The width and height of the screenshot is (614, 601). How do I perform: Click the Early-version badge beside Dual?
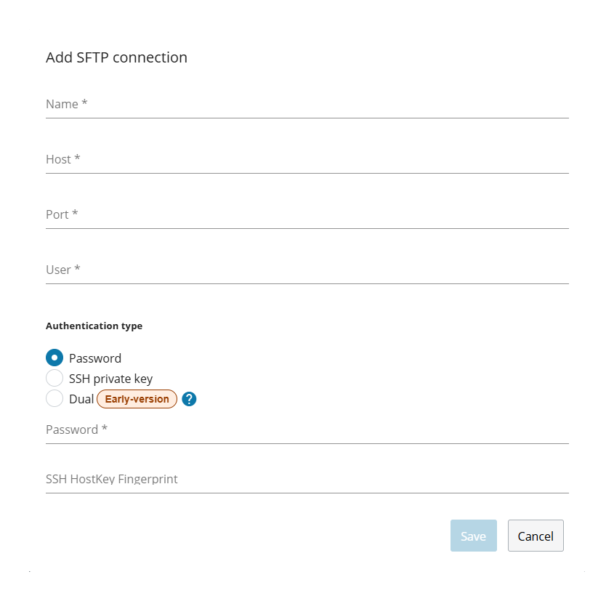[x=137, y=398]
